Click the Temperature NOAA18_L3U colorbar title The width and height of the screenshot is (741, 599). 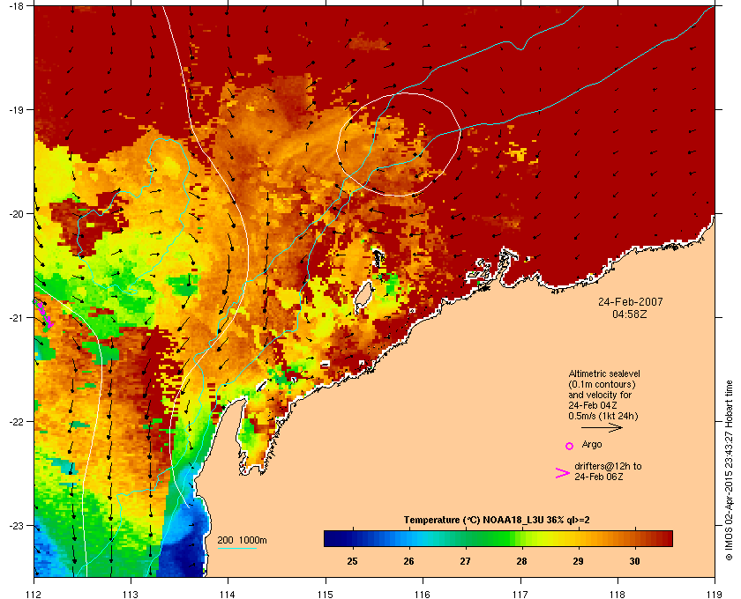496,520
